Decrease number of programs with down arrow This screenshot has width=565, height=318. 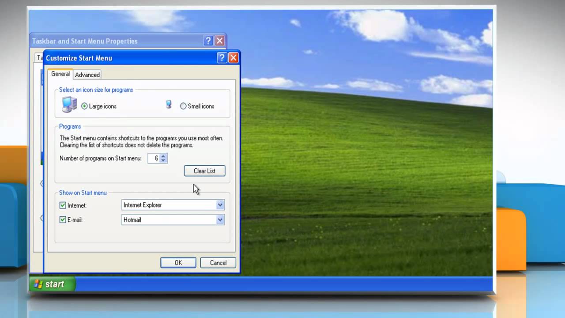tap(163, 160)
